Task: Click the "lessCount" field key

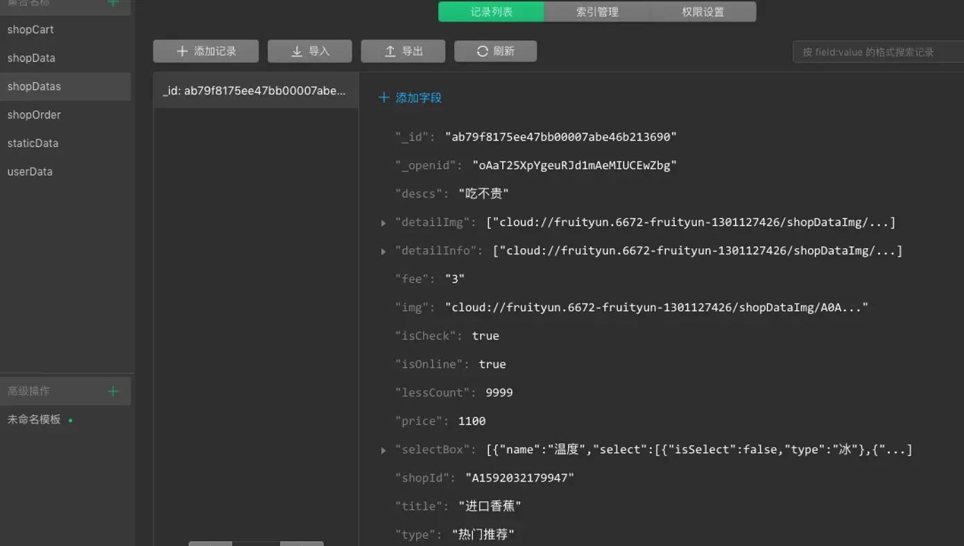Action: click(x=436, y=393)
